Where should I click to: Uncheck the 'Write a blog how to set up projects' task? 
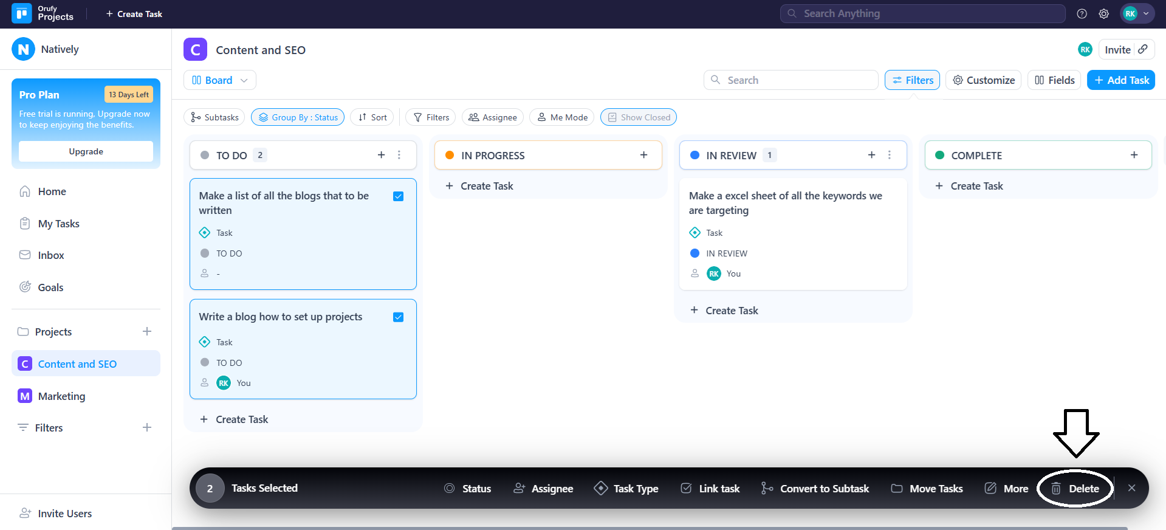coord(399,317)
